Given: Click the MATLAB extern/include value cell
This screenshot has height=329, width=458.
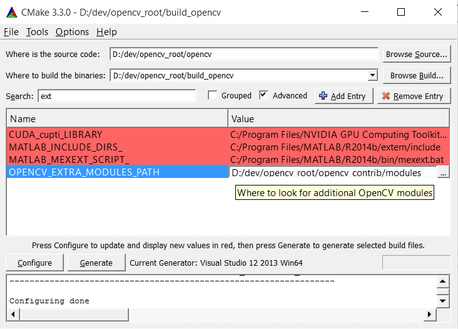Looking at the screenshot, I should (339, 147).
